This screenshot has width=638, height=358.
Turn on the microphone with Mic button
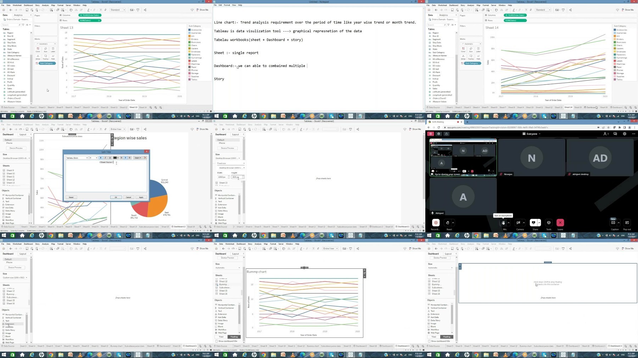click(503, 223)
